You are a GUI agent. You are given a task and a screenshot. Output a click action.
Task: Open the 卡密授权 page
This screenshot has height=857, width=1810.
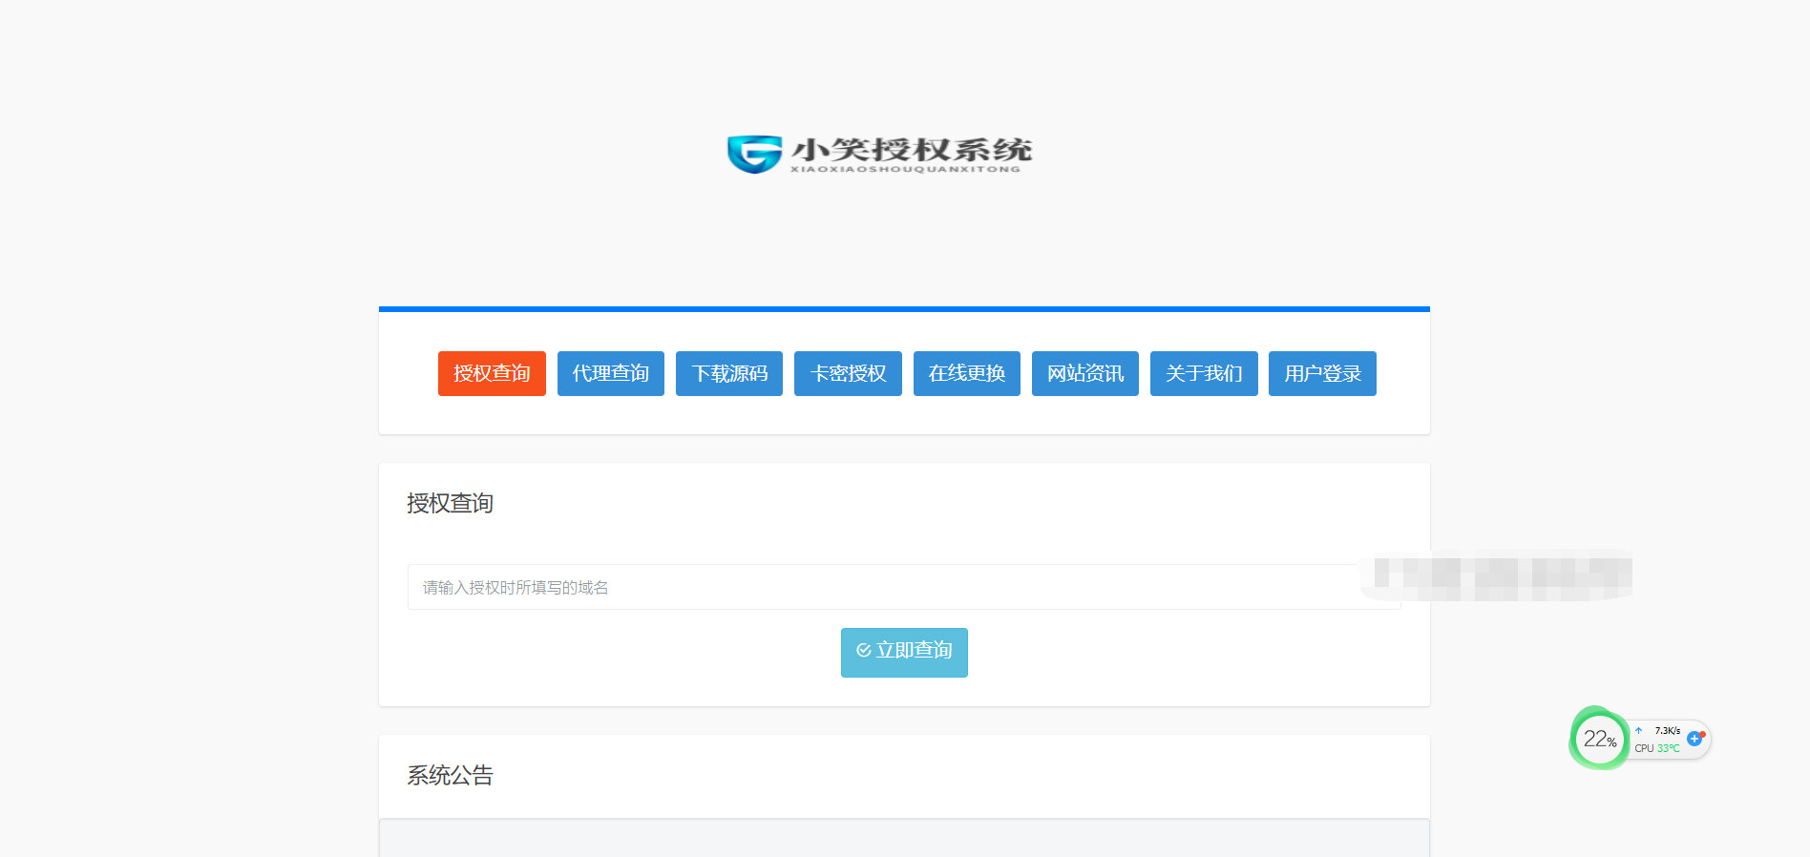coord(848,373)
